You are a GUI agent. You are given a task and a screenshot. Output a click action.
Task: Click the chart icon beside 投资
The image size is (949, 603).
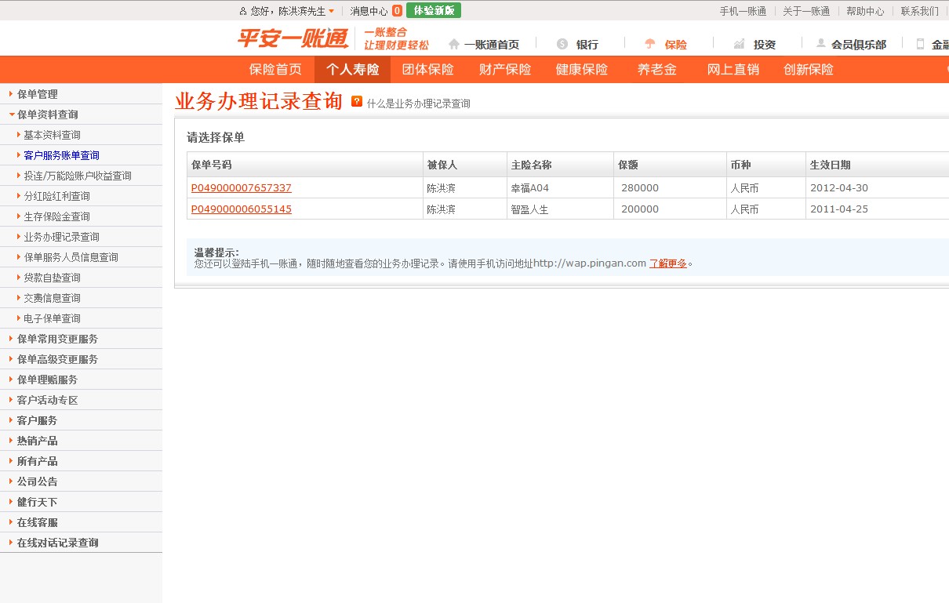[x=739, y=45]
